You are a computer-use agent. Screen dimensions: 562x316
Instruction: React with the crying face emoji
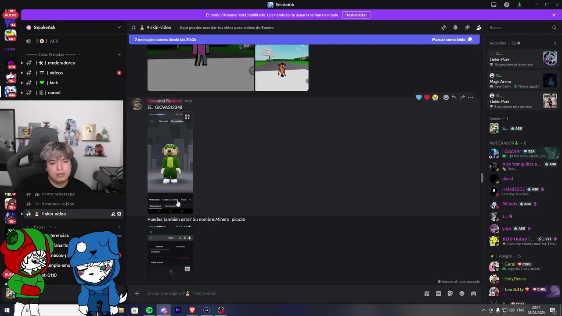point(435,97)
